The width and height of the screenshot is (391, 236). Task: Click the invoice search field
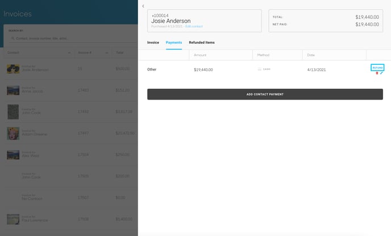[72, 39]
